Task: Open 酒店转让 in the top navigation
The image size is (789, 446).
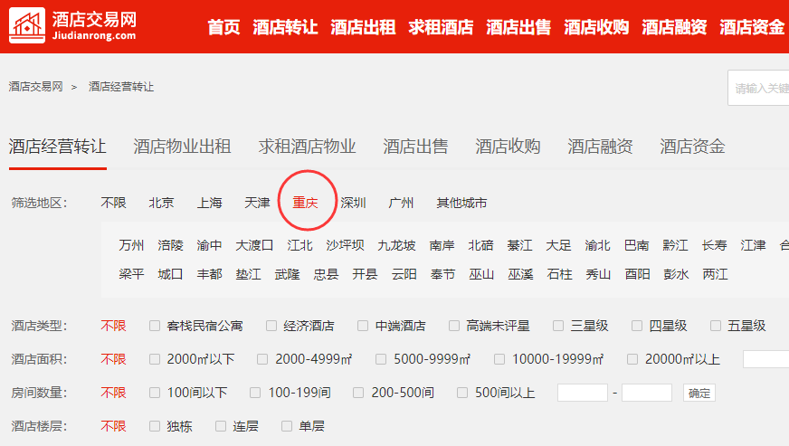Action: [x=285, y=27]
